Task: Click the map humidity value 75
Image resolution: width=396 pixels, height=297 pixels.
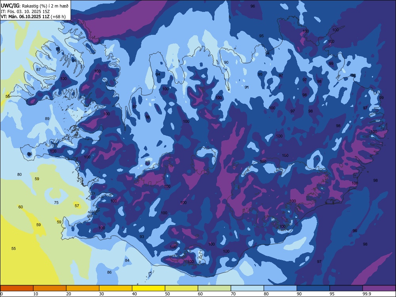Action: coord(56,202)
